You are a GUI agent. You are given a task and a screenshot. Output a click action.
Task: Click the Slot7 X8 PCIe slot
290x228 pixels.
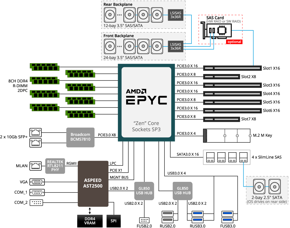[221, 119]
